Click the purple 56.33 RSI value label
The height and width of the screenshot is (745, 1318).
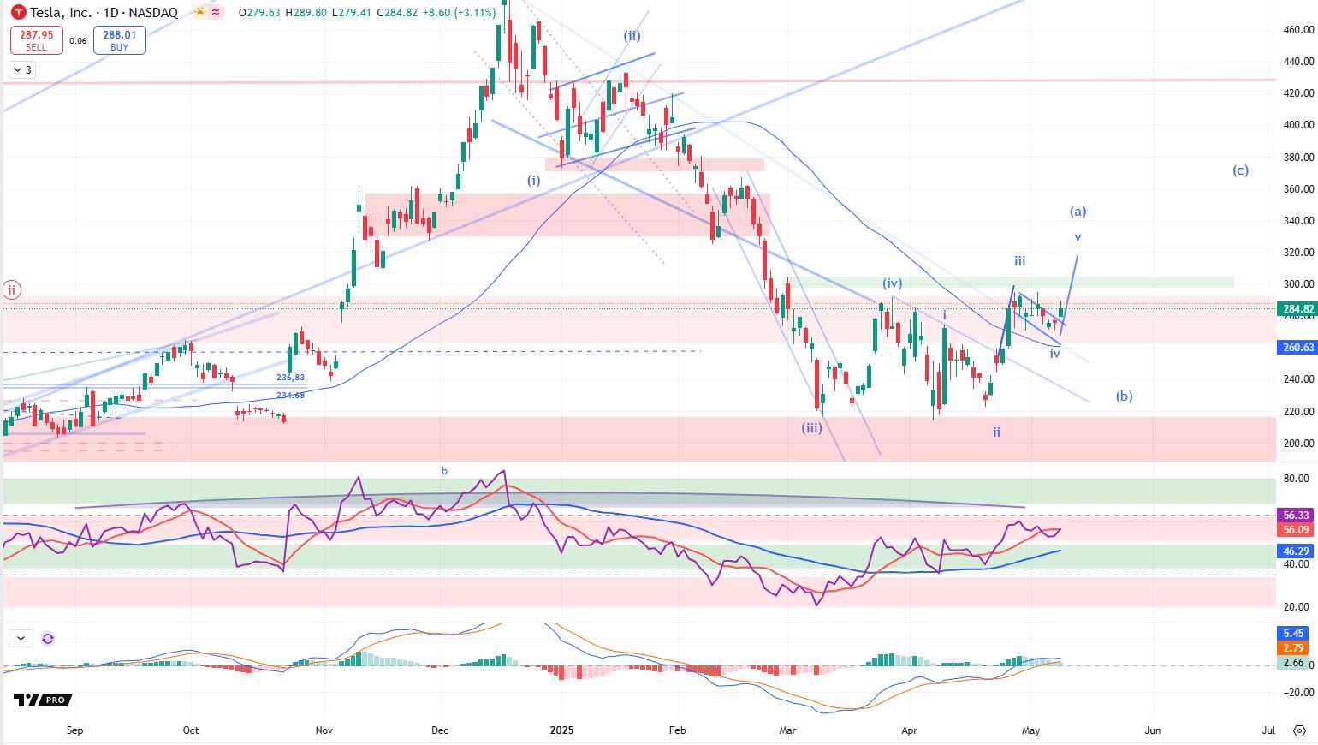(x=1297, y=516)
